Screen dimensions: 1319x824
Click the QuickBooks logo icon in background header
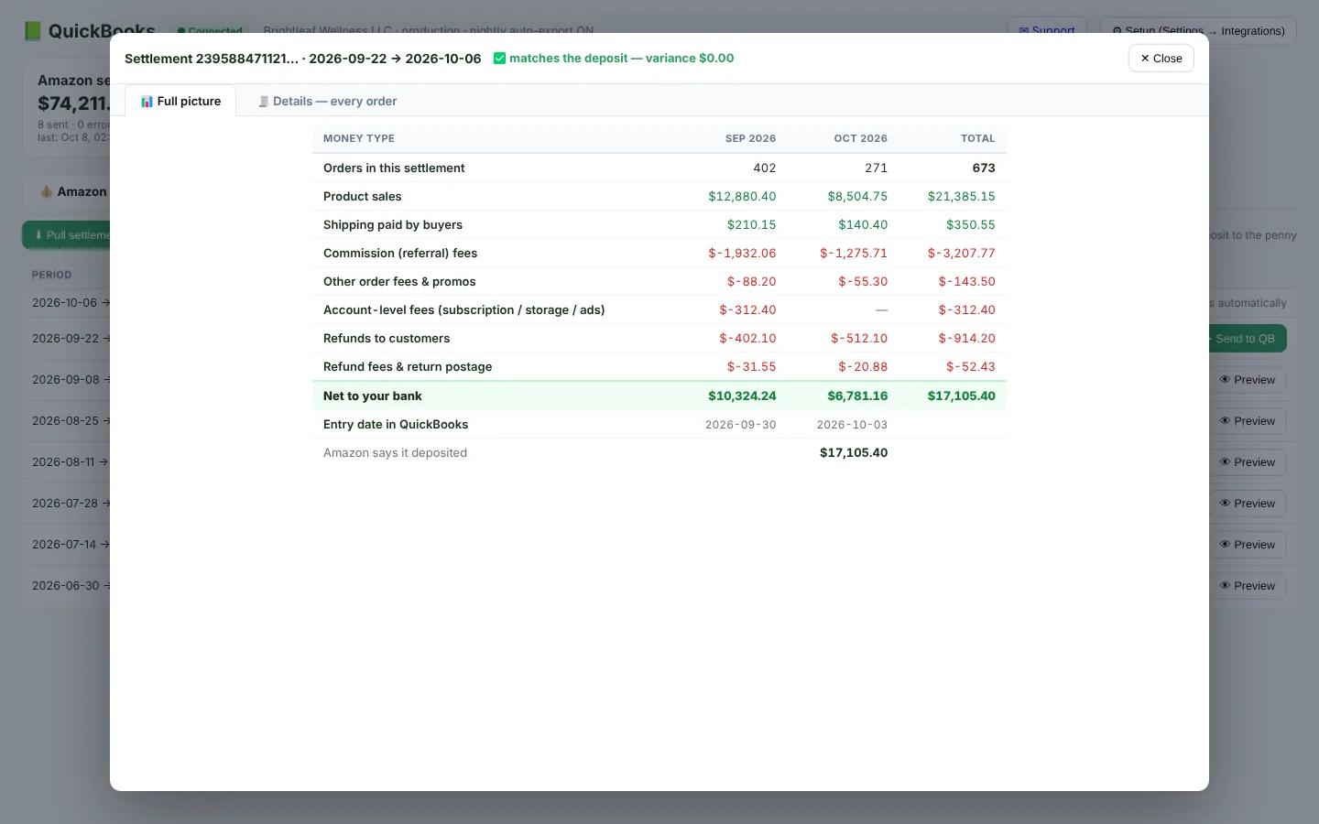click(33, 31)
